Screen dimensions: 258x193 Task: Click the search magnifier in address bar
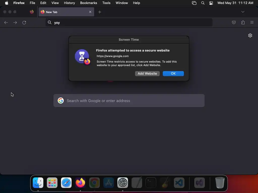pos(50,22)
